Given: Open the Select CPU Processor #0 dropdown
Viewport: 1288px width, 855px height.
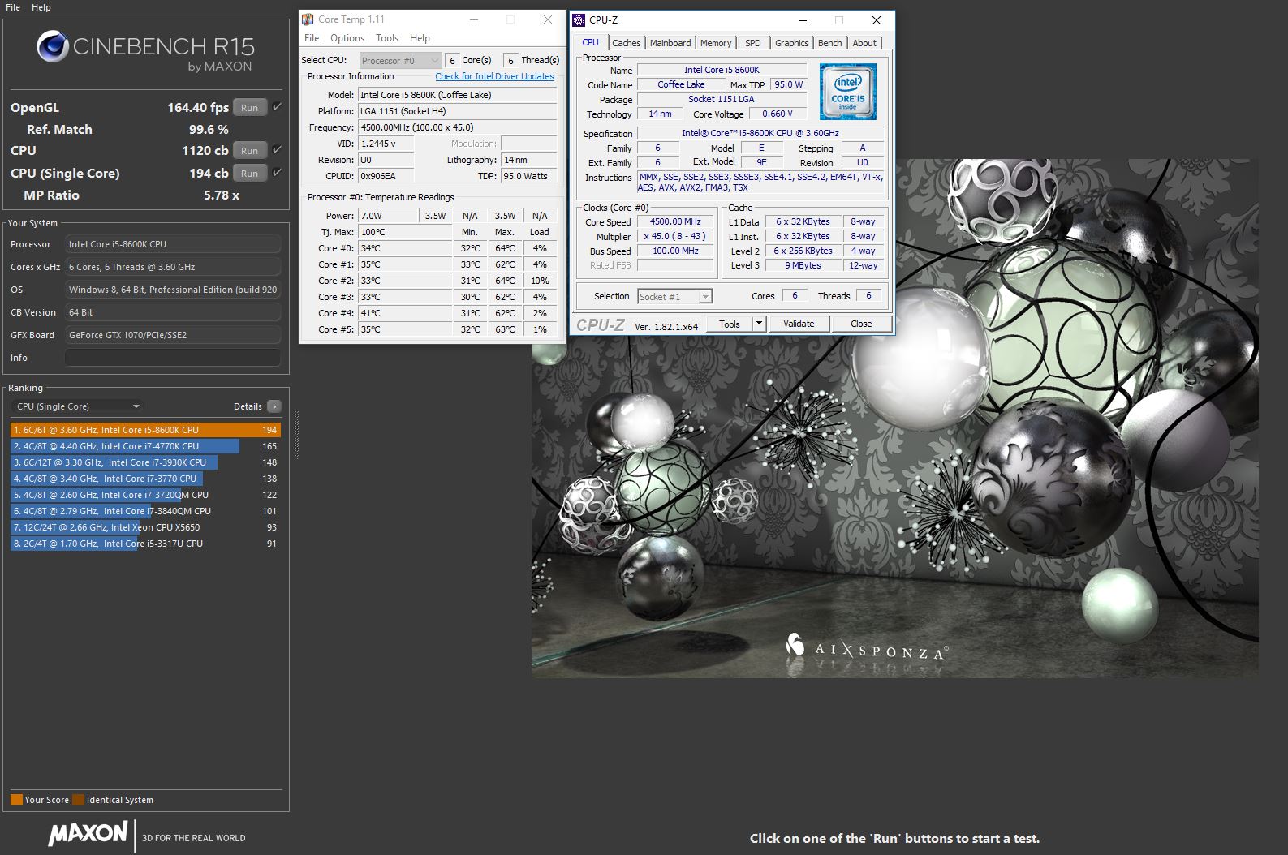Looking at the screenshot, I should (x=400, y=61).
